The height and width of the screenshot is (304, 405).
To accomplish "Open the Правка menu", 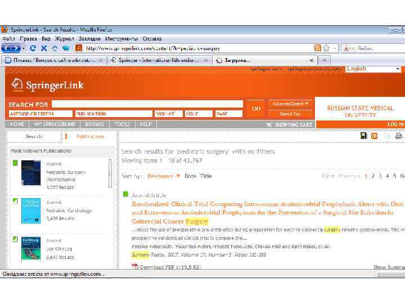I will point(29,39).
